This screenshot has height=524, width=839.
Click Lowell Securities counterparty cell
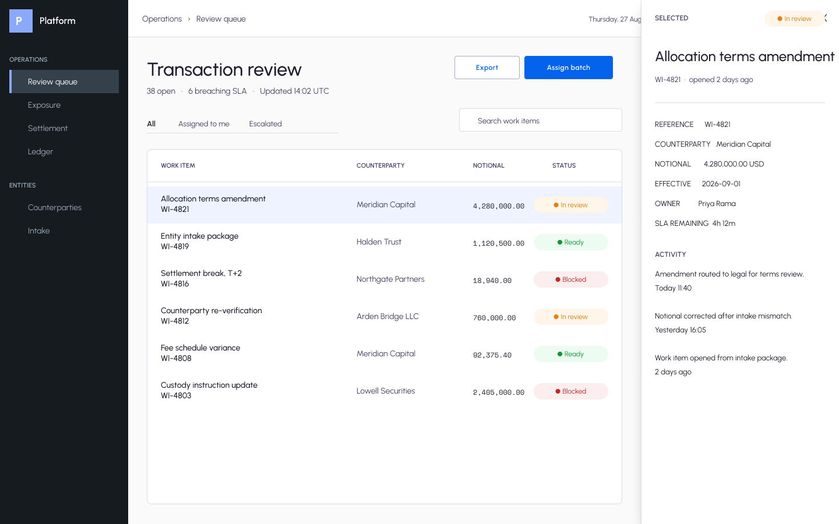[x=386, y=391]
